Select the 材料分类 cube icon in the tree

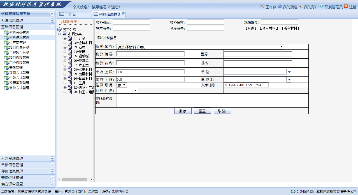pos(59,28)
